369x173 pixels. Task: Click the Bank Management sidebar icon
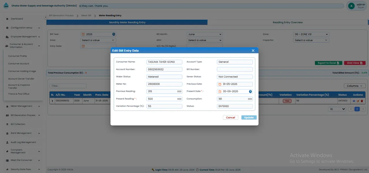8,133
